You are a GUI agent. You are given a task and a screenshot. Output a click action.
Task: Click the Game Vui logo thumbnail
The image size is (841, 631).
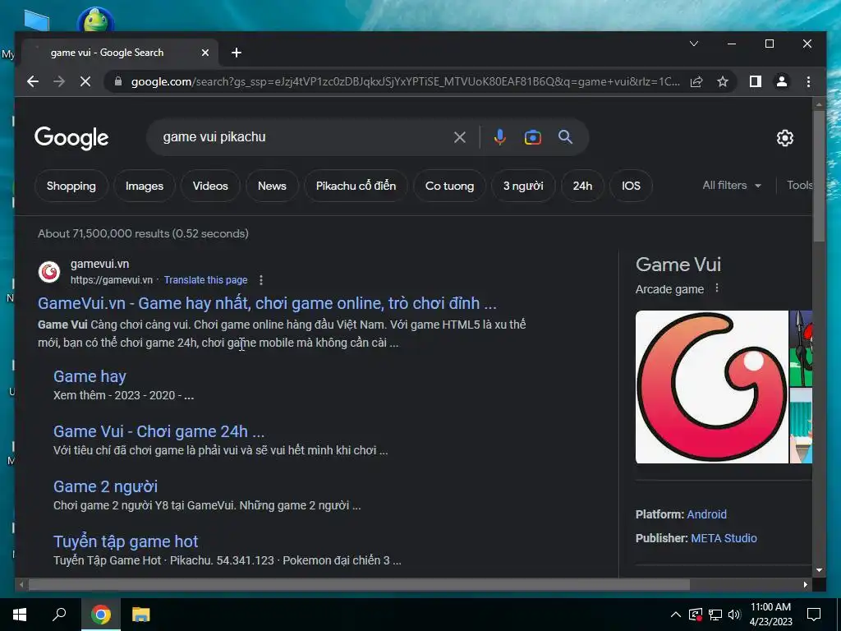point(712,387)
